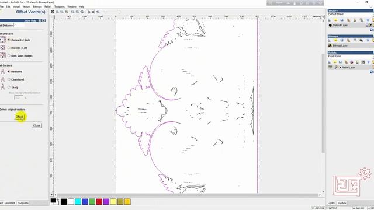Screen dimensions: 374x210
Task: Select the light yellow colour swatch
Action: coord(113,202)
